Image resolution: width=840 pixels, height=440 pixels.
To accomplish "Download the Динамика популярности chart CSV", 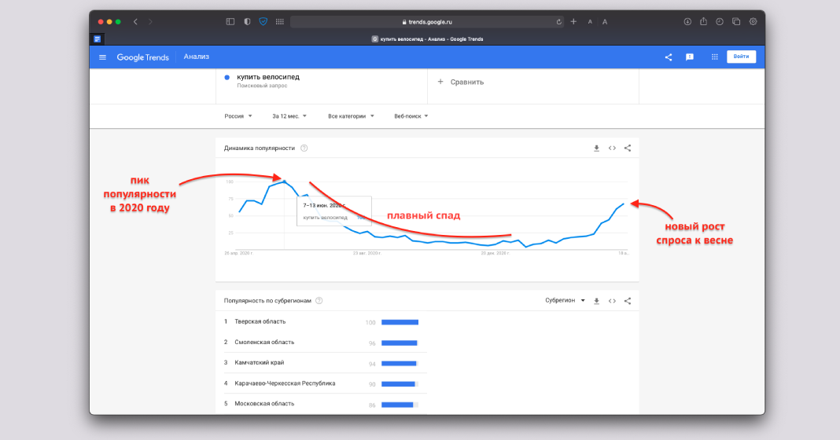I will coord(596,148).
